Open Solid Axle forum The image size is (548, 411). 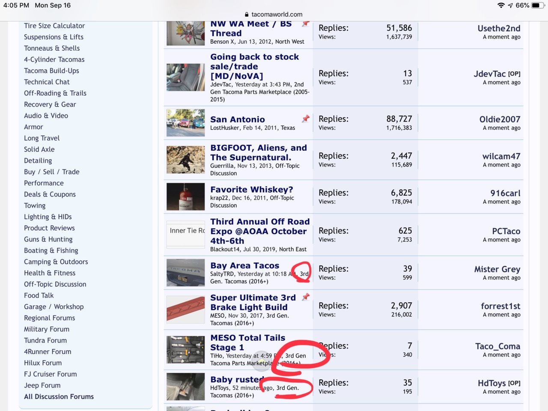tap(39, 149)
